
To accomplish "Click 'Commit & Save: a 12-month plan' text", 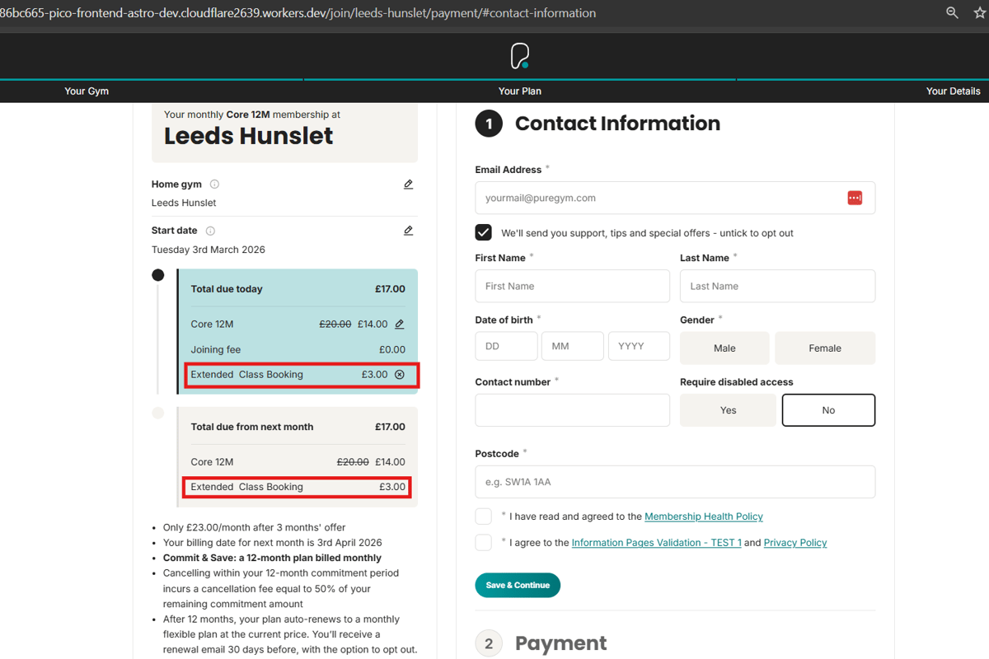I will click(x=272, y=558).
